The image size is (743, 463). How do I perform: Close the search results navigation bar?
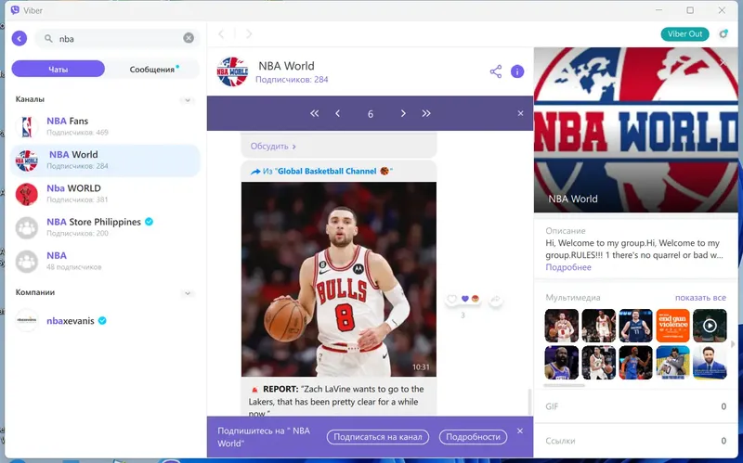click(x=520, y=113)
